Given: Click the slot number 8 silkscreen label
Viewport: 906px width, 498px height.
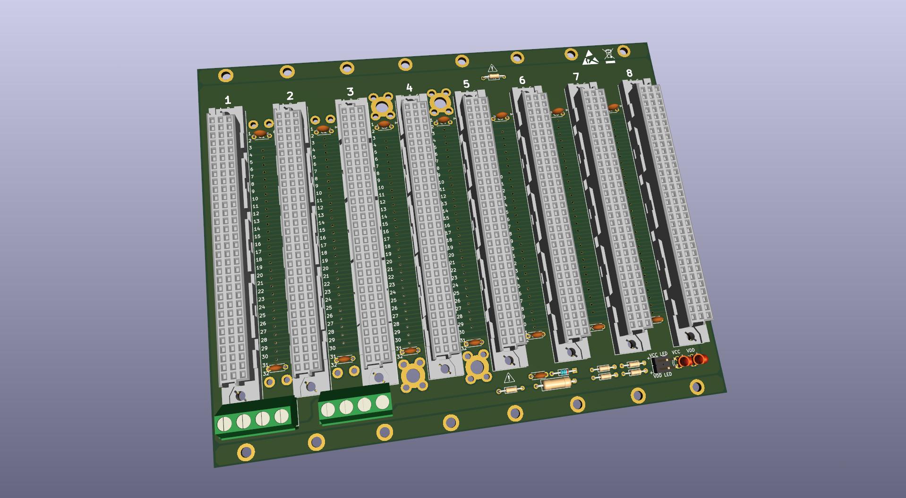Looking at the screenshot, I should tap(629, 74).
